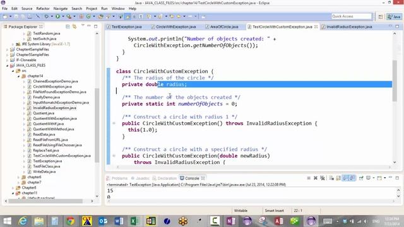Screen dimensions: 404x227
Task: Select WriteData.java in Package Explorer
Action: click(x=44, y=172)
